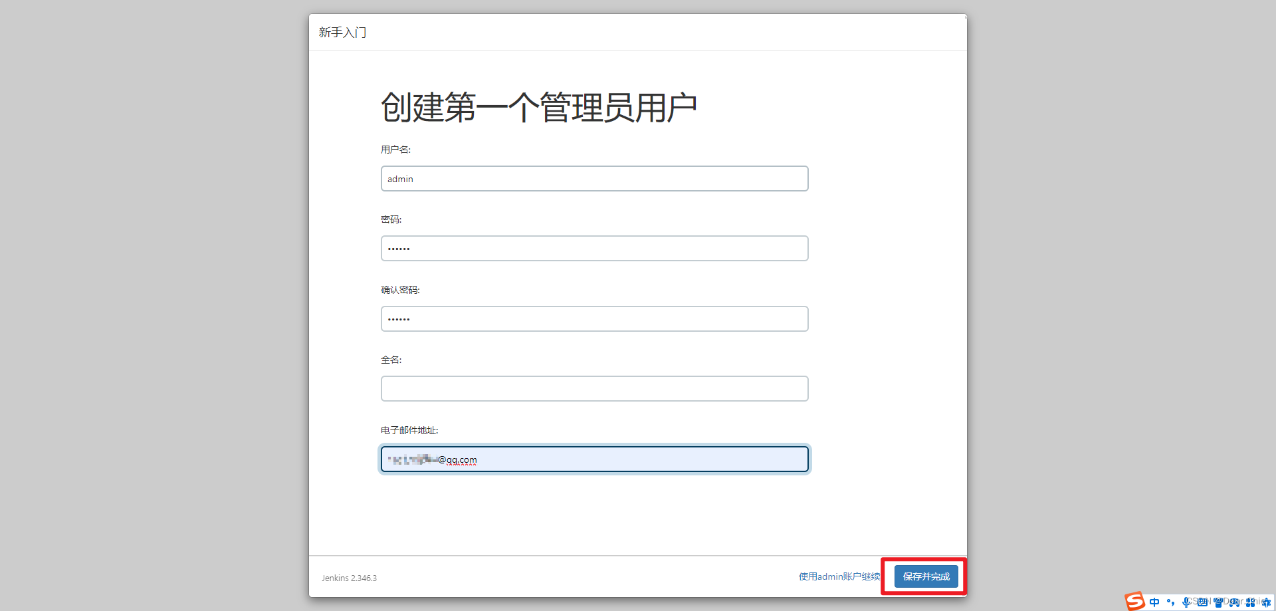The image size is (1276, 611).
Task: Click the skin (shirt) icon in Sogou bar
Action: (1218, 602)
